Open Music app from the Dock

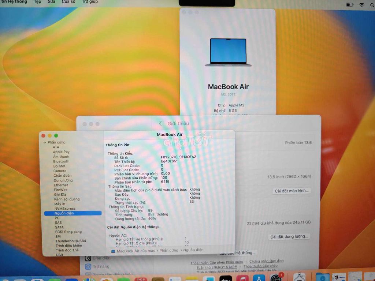(x=242, y=278)
